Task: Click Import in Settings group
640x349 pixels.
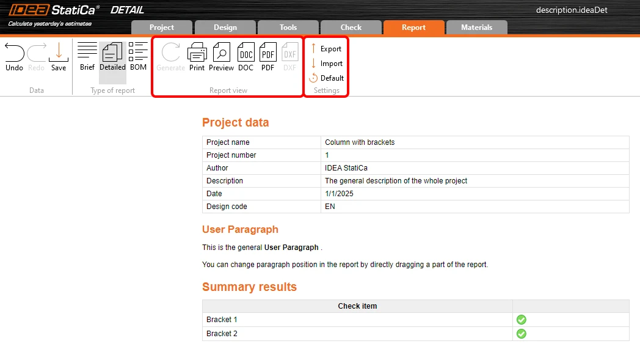Action: click(326, 64)
